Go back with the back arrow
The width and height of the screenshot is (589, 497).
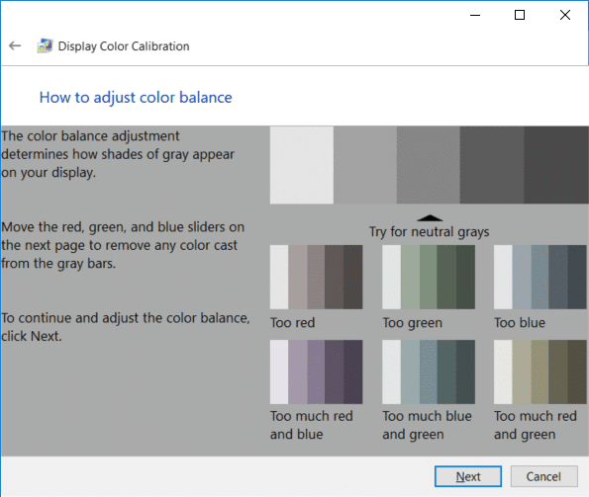click(x=15, y=45)
